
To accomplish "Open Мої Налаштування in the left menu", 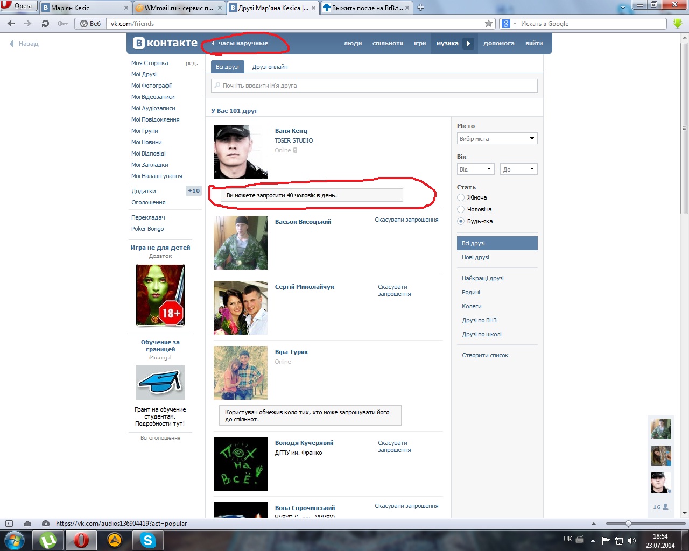I will pos(157,176).
